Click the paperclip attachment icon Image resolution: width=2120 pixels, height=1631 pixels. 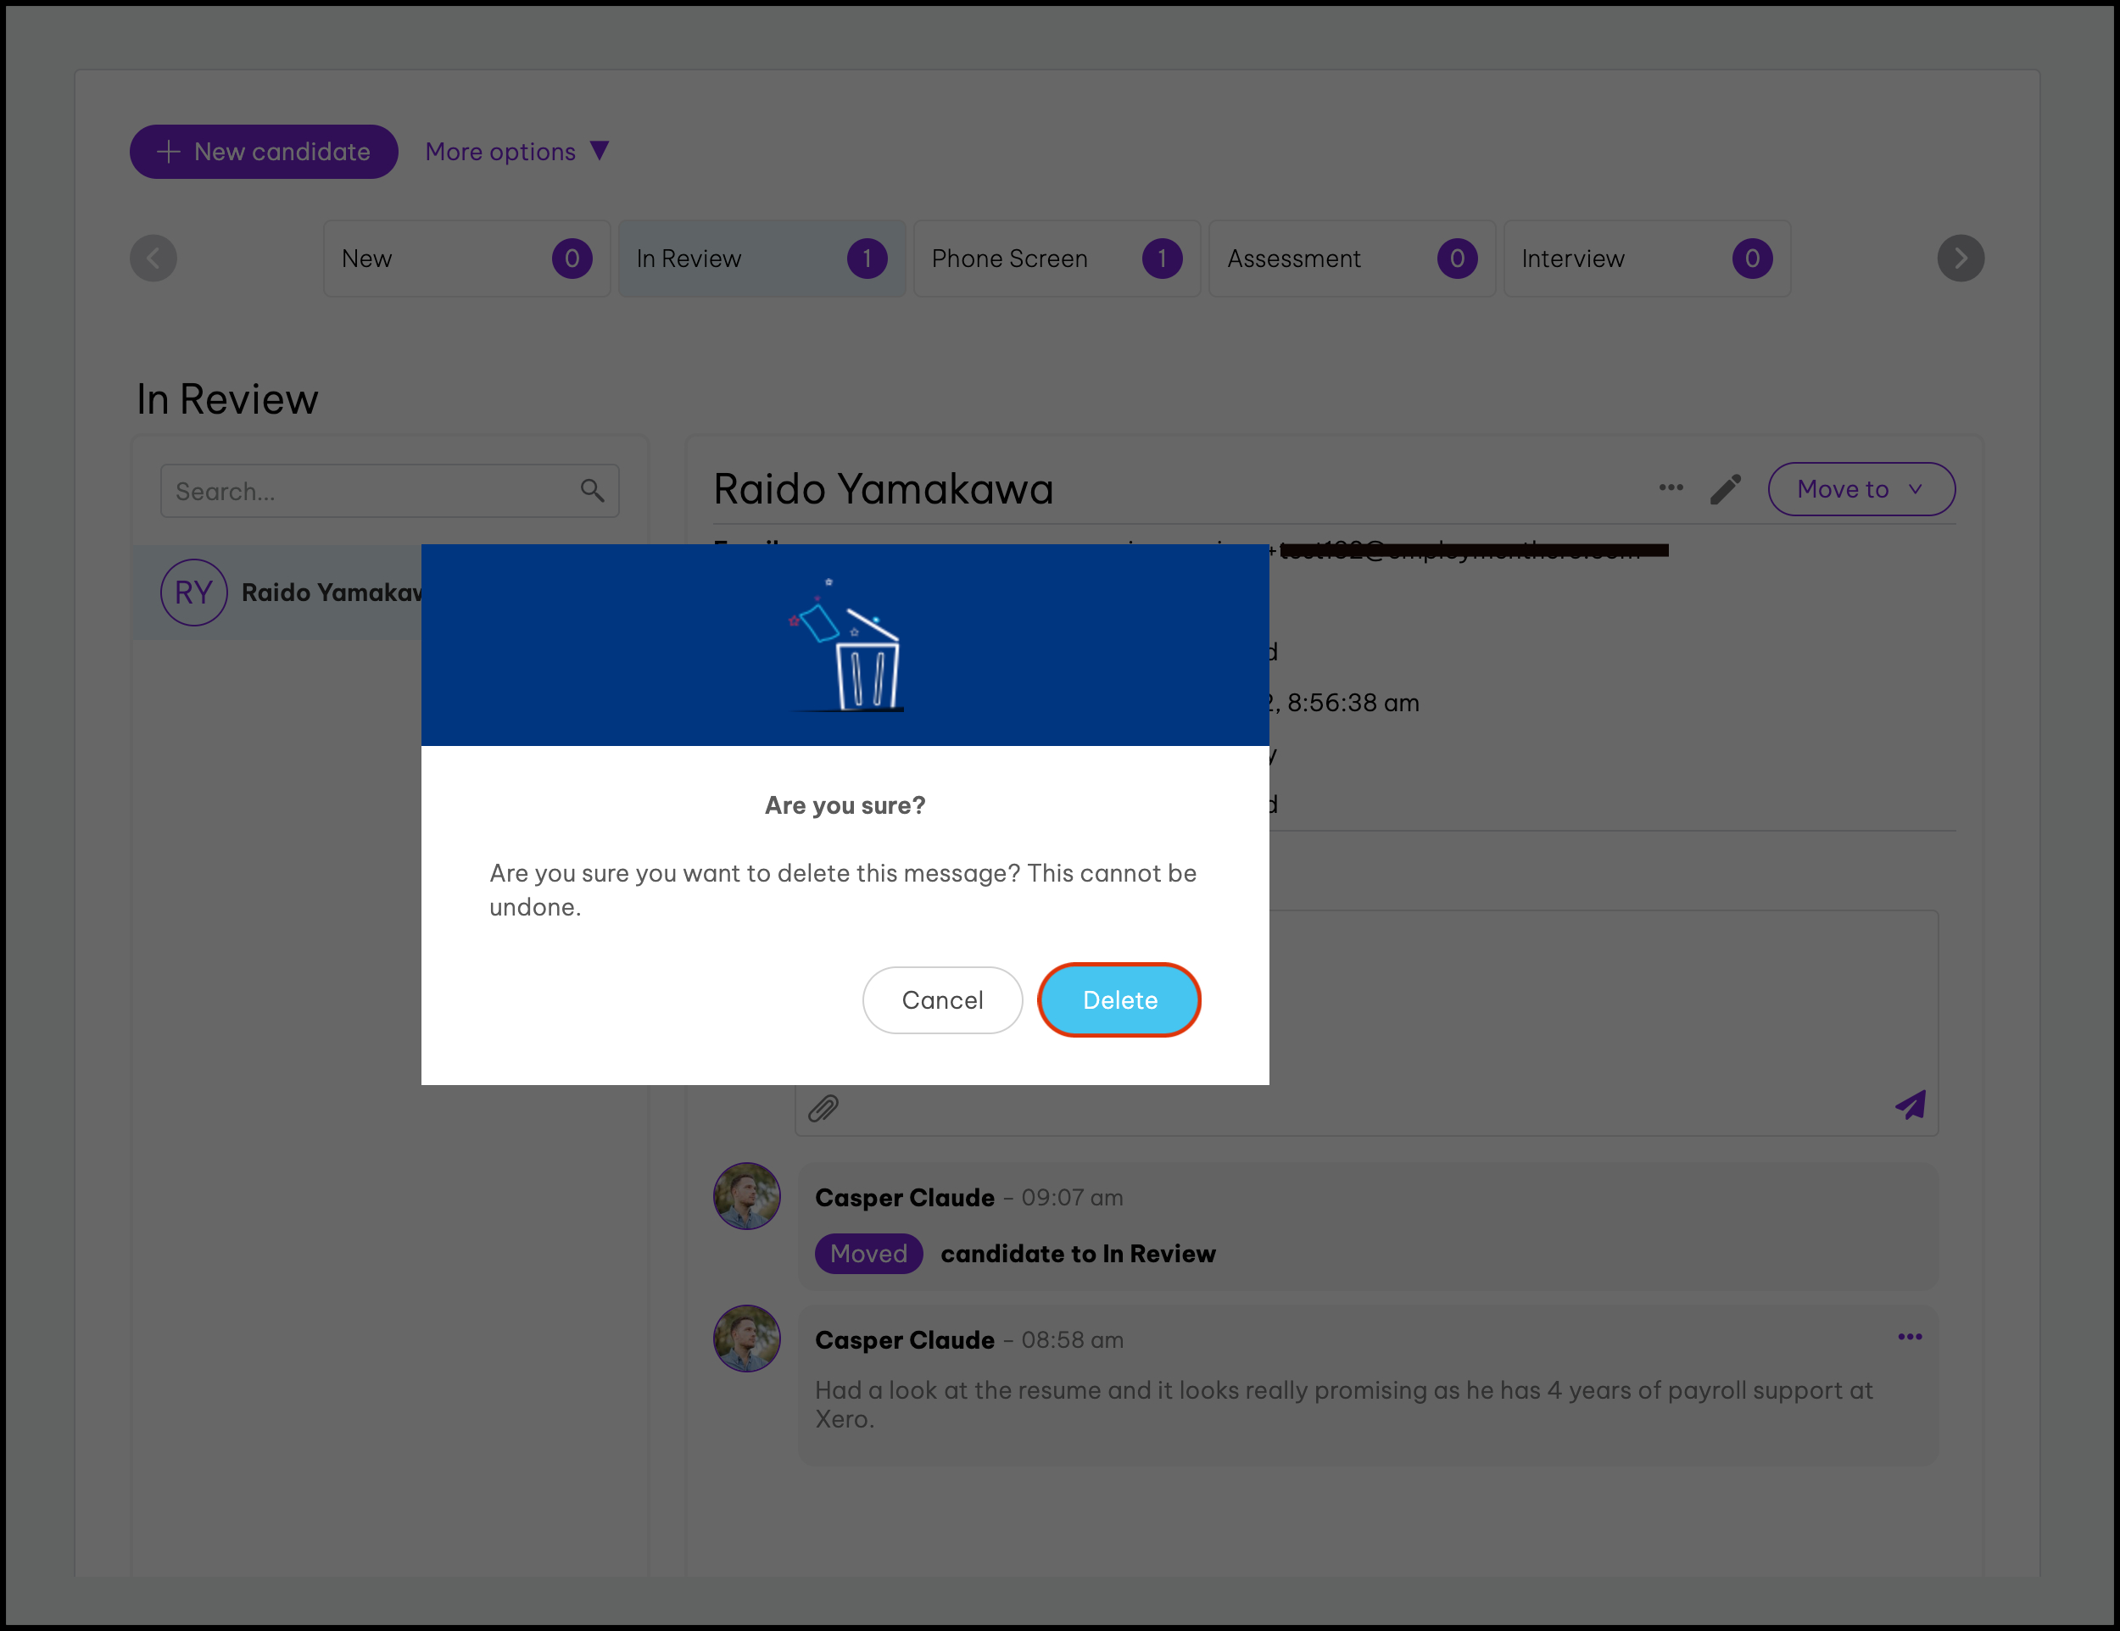pos(823,1107)
